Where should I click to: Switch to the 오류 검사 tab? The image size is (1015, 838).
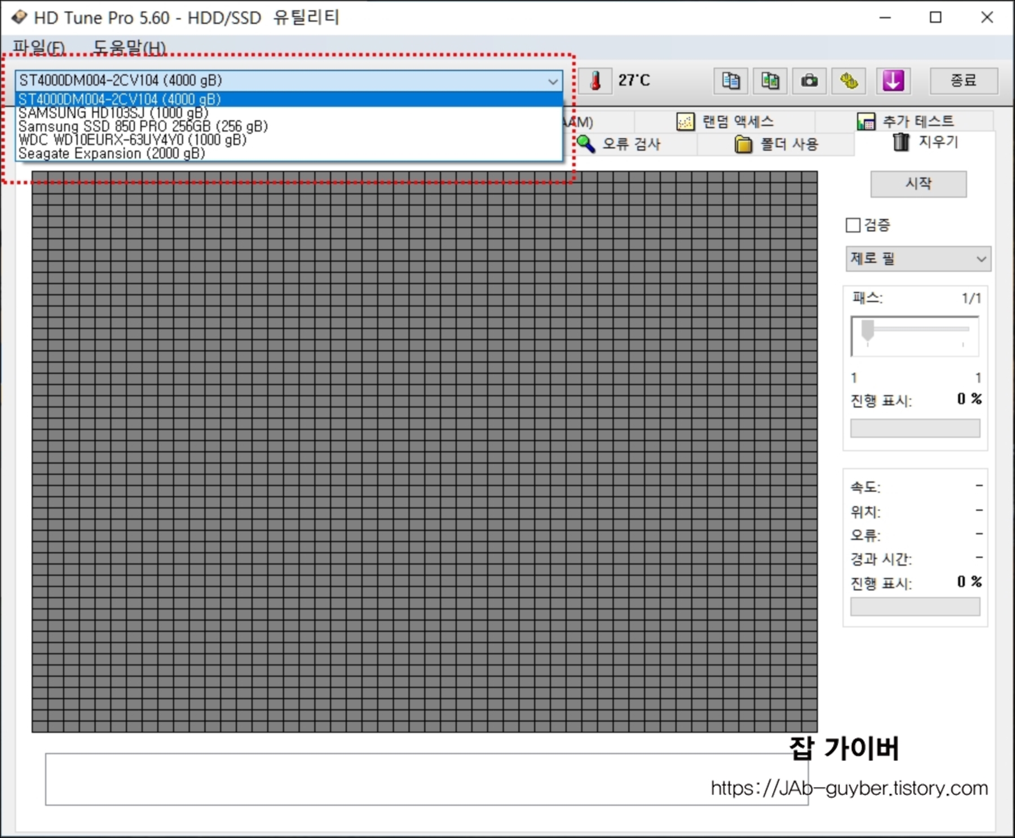[x=618, y=144]
